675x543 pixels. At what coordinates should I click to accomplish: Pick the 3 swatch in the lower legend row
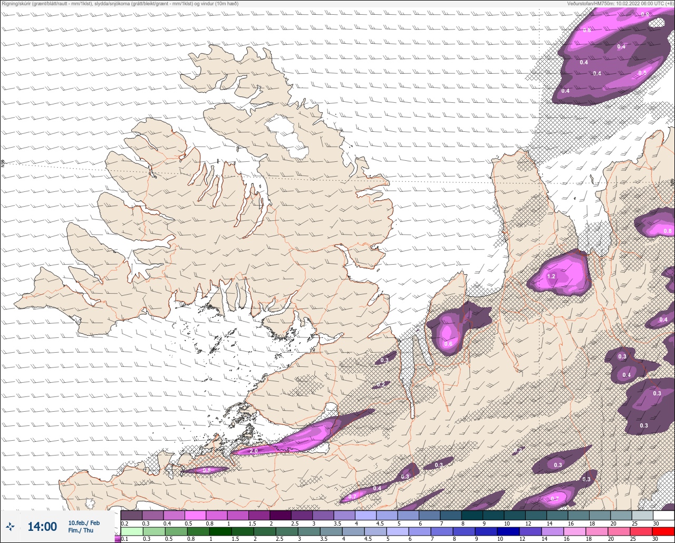308,531
